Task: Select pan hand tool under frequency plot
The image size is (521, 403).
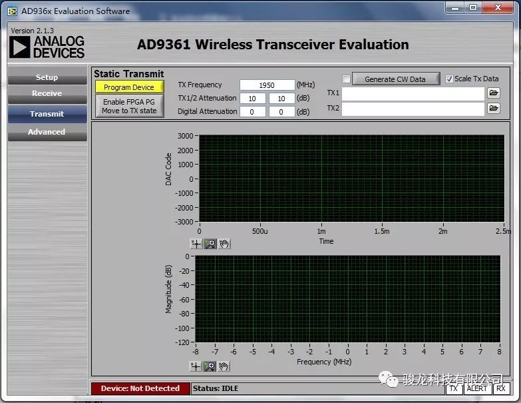Action: point(224,366)
